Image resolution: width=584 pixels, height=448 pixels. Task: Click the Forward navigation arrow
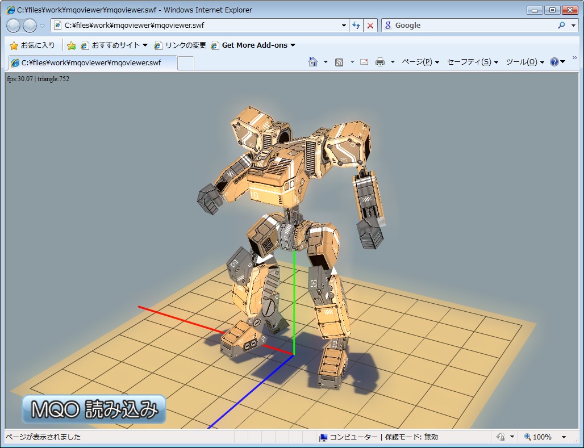pyautogui.click(x=30, y=26)
